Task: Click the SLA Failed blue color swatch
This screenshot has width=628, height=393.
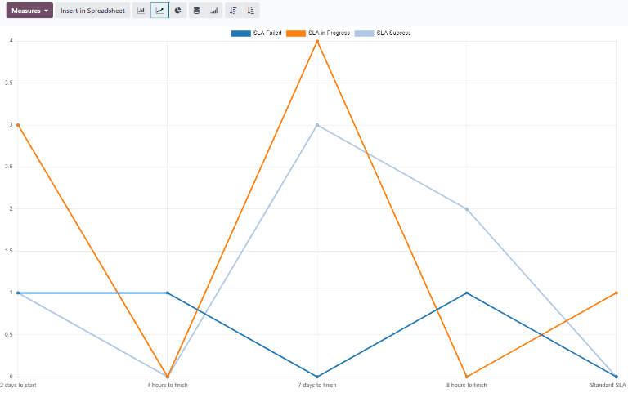Action: (x=241, y=33)
